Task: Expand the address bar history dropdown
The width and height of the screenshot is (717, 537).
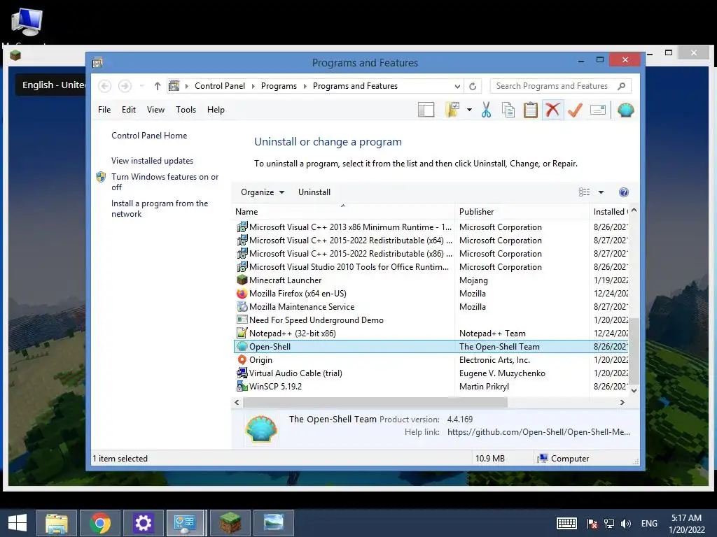Action: (457, 86)
